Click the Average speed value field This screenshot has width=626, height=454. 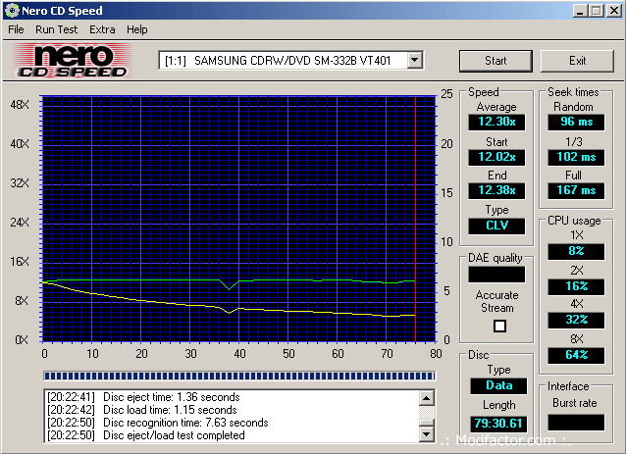pyautogui.click(x=496, y=123)
